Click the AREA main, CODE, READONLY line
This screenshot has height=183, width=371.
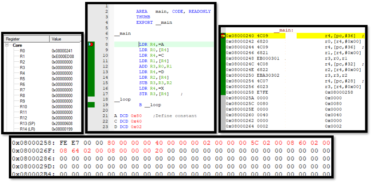[173, 11]
